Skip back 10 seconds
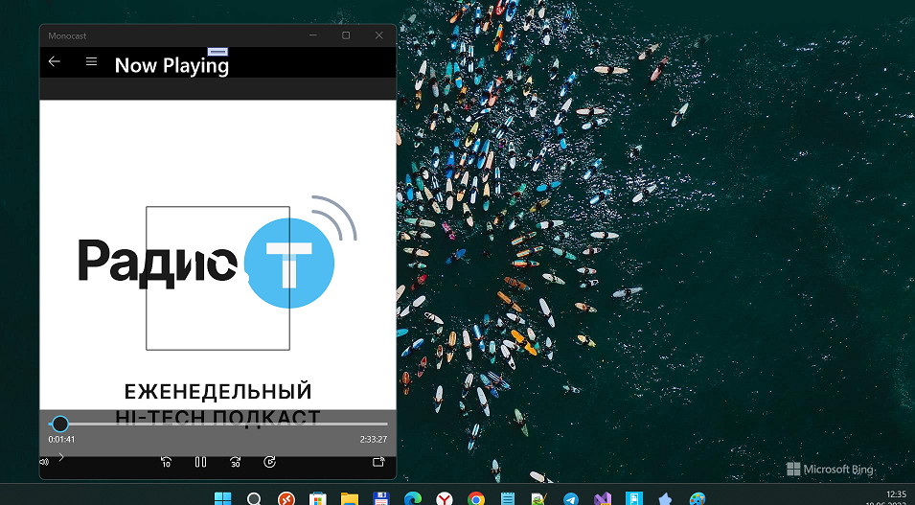Screen dimensions: 915x505 [166, 462]
